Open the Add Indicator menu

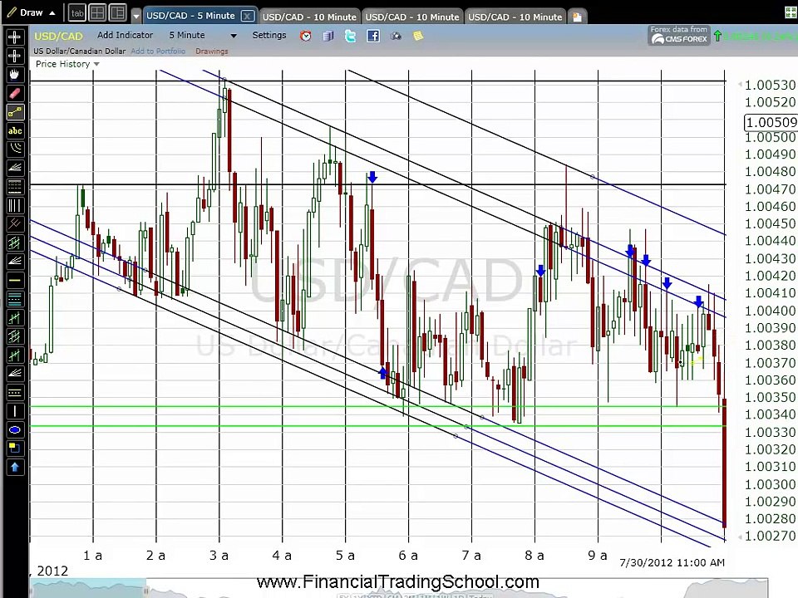(126, 35)
